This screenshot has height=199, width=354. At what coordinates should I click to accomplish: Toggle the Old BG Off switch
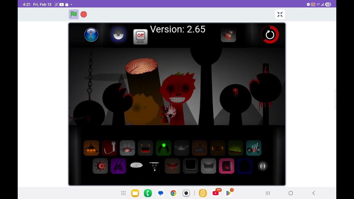click(x=140, y=37)
